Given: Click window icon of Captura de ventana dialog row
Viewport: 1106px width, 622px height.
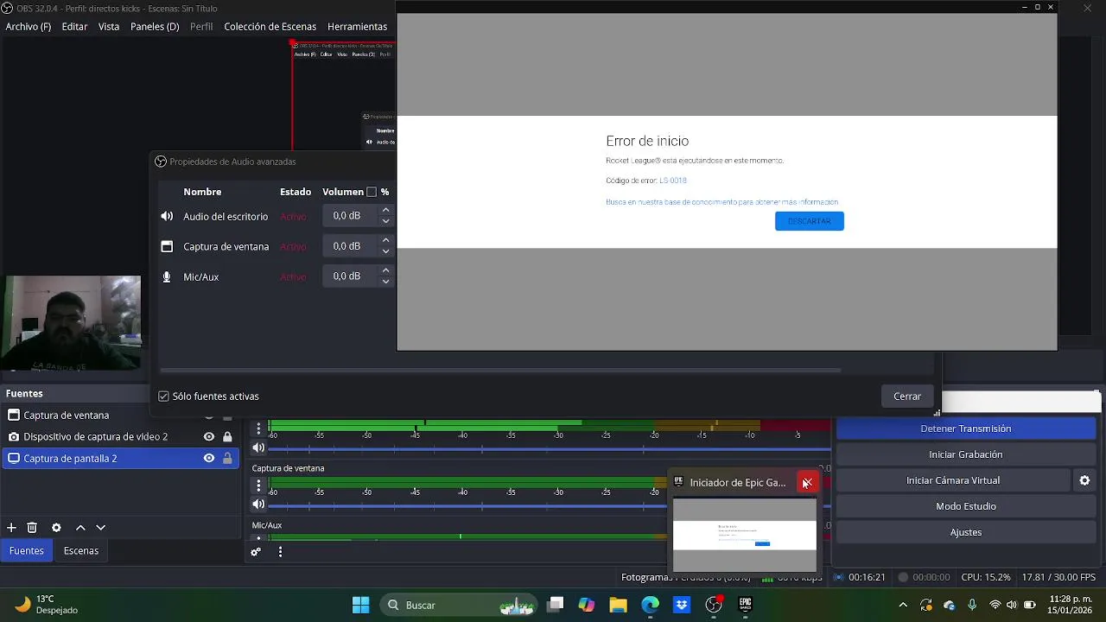Looking at the screenshot, I should 167,246.
